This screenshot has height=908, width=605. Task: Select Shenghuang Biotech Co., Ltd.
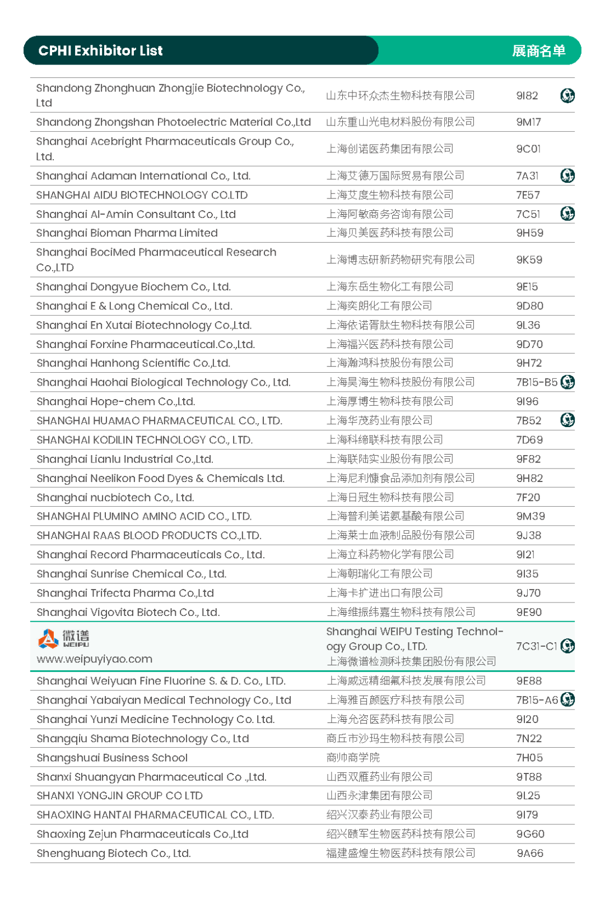tap(113, 854)
